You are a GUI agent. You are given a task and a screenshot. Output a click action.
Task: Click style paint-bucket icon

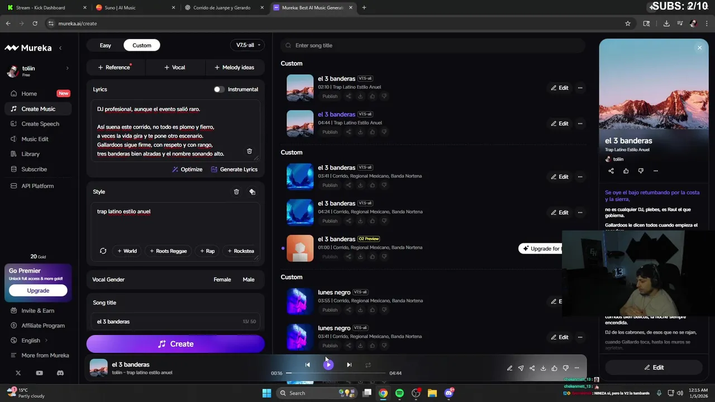click(252, 192)
